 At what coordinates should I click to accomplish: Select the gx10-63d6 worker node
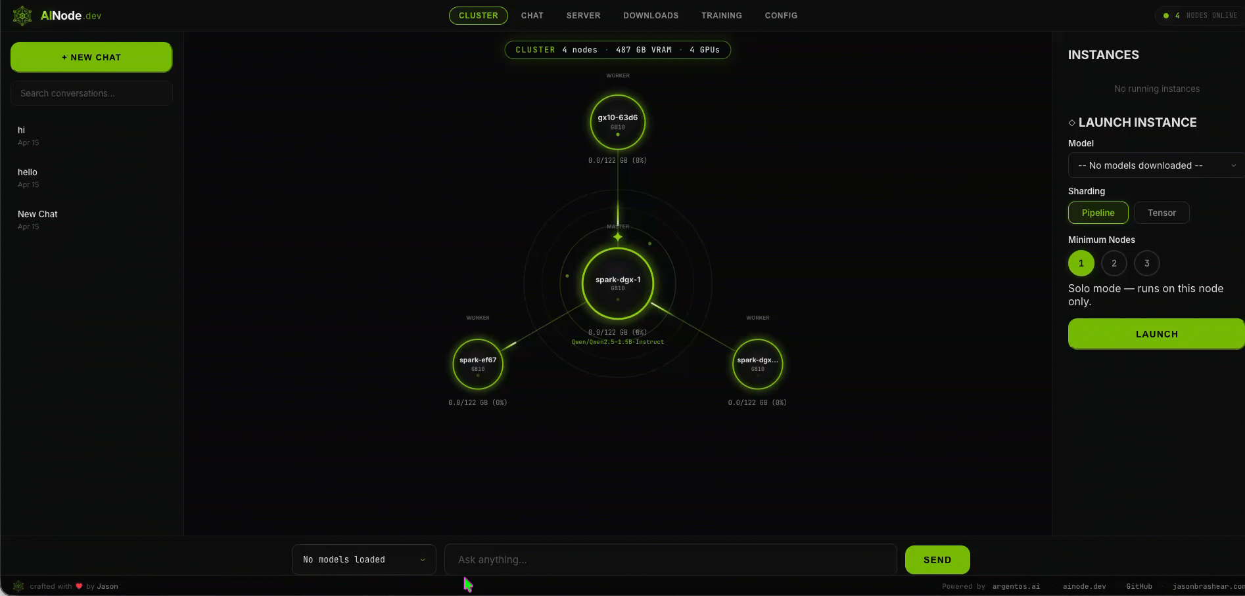618,122
